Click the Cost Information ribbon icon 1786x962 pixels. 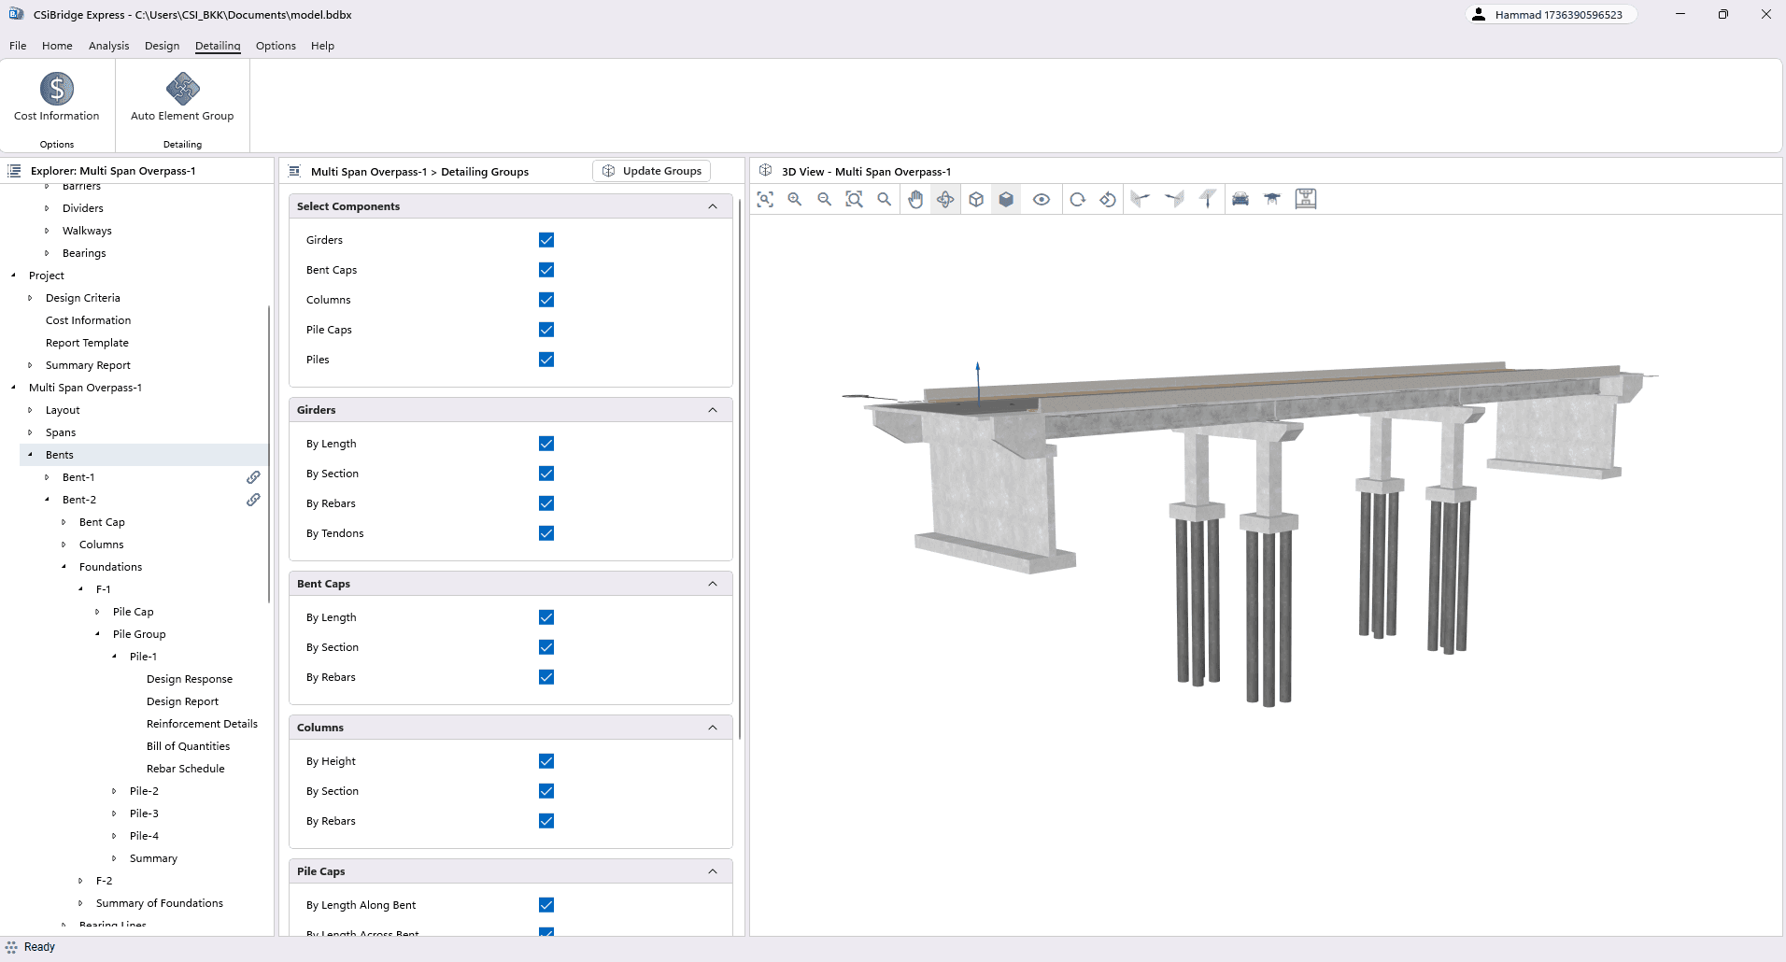coord(57,90)
